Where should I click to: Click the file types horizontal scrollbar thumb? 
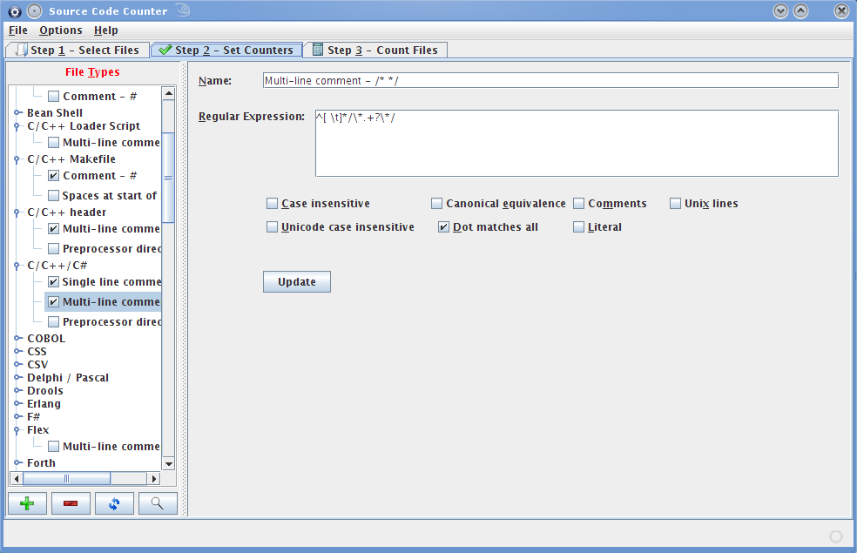click(66, 478)
